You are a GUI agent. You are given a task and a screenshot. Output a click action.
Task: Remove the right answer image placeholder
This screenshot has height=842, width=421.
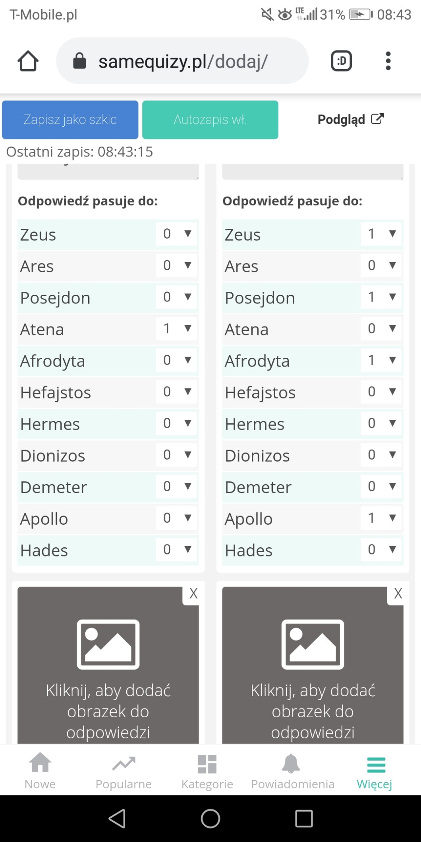(x=398, y=594)
